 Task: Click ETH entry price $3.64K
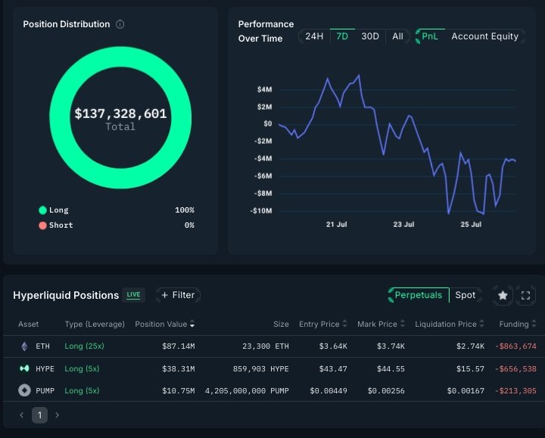click(333, 346)
